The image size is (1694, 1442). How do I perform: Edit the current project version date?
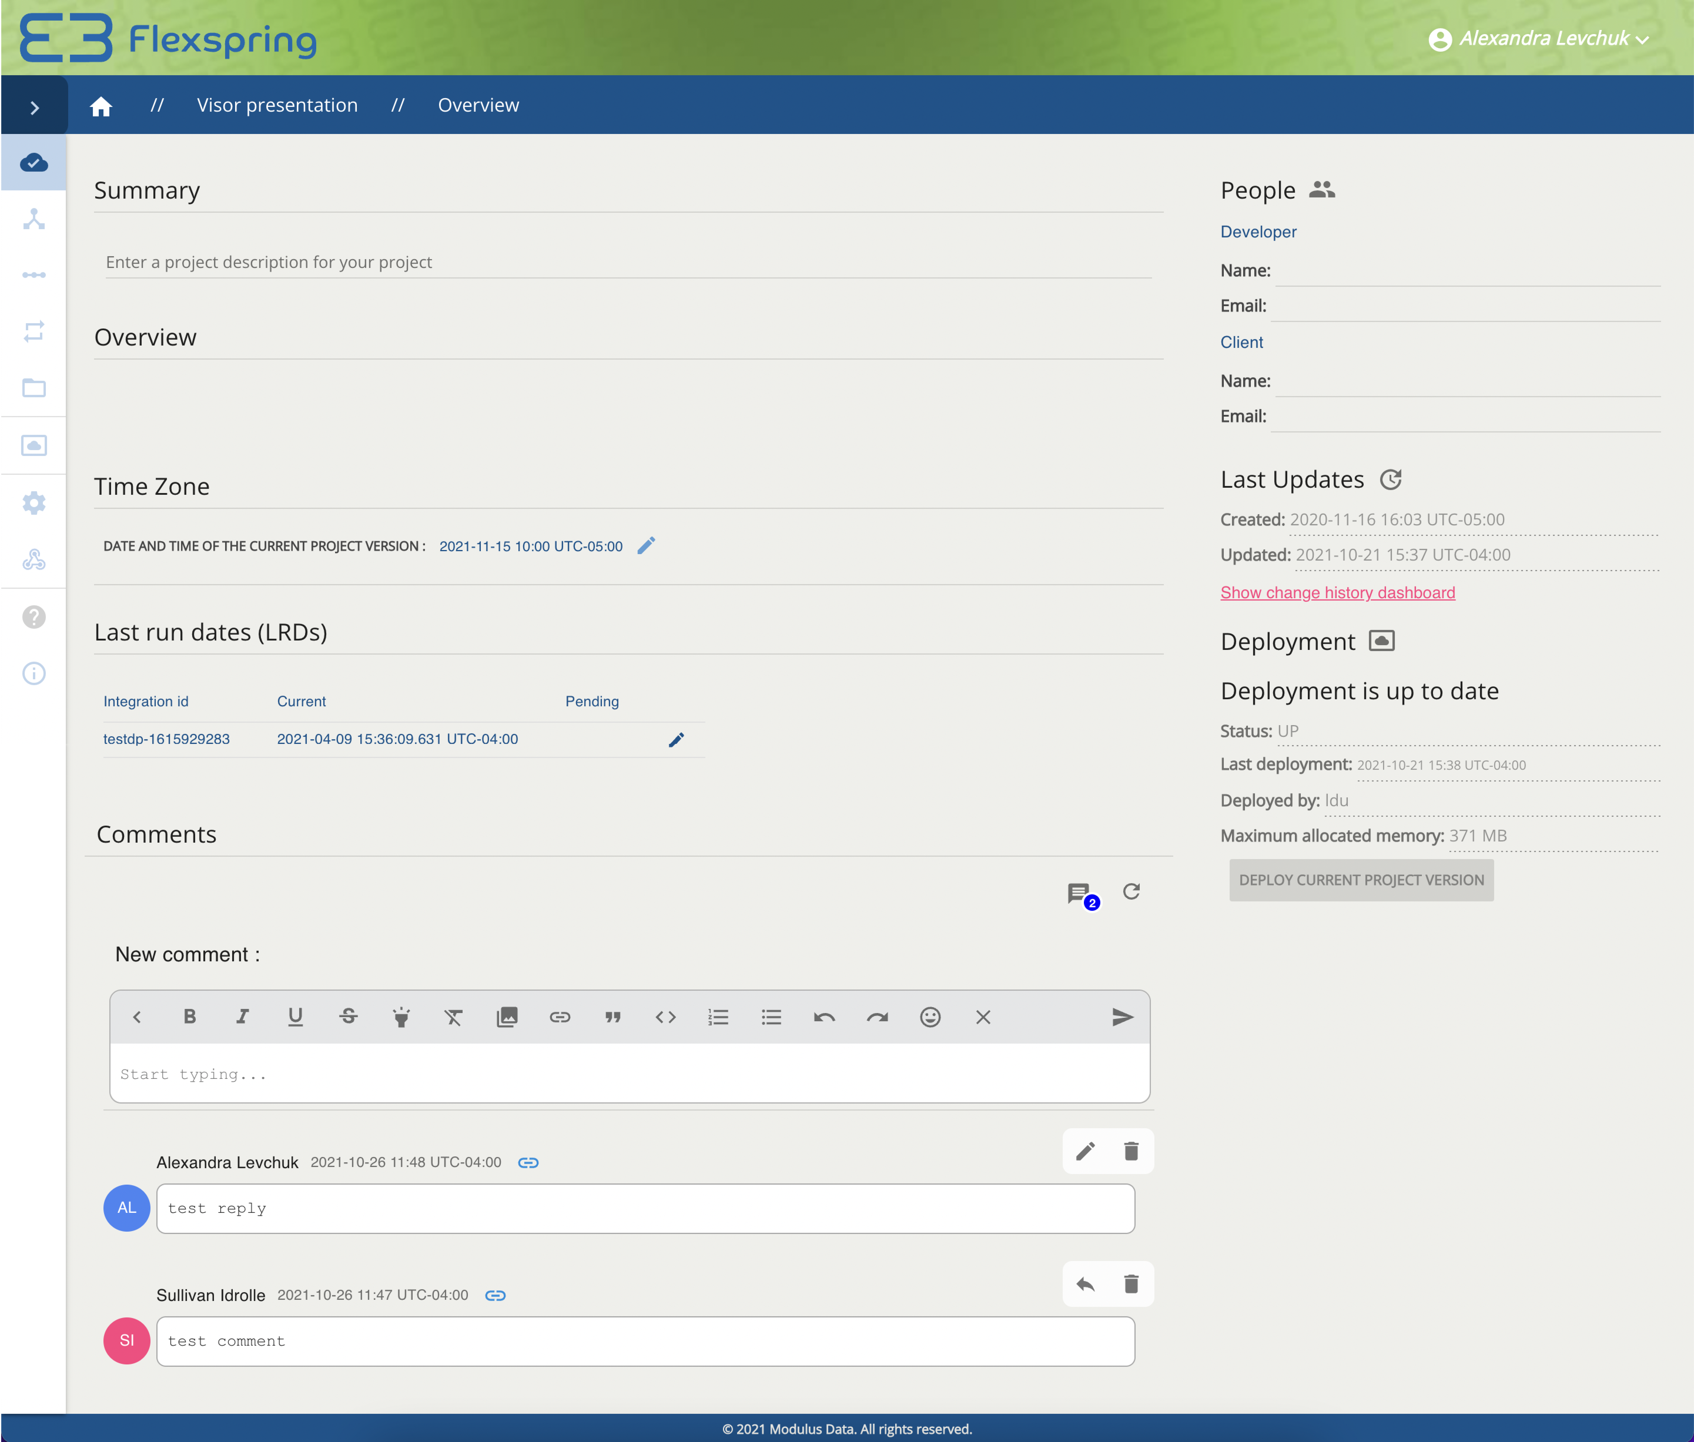(646, 545)
